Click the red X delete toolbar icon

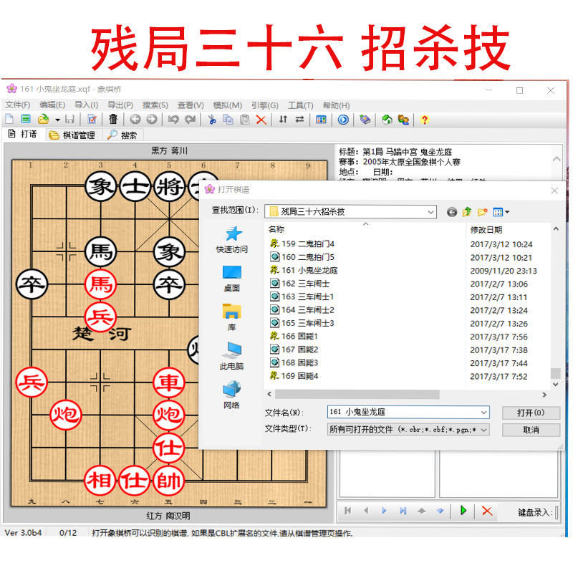tap(261, 120)
